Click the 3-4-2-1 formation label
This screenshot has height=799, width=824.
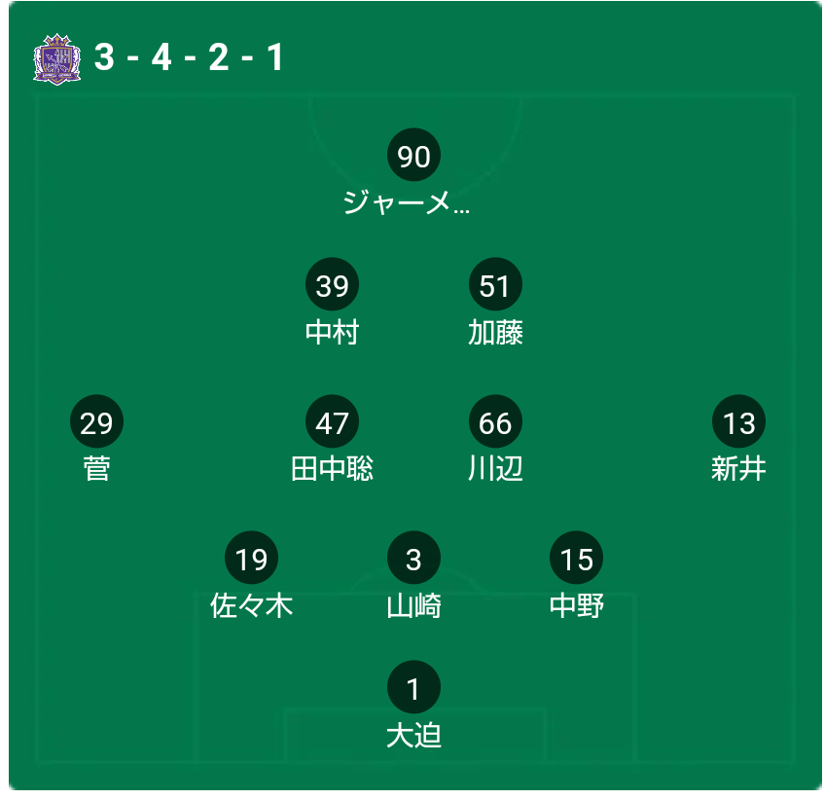point(189,57)
